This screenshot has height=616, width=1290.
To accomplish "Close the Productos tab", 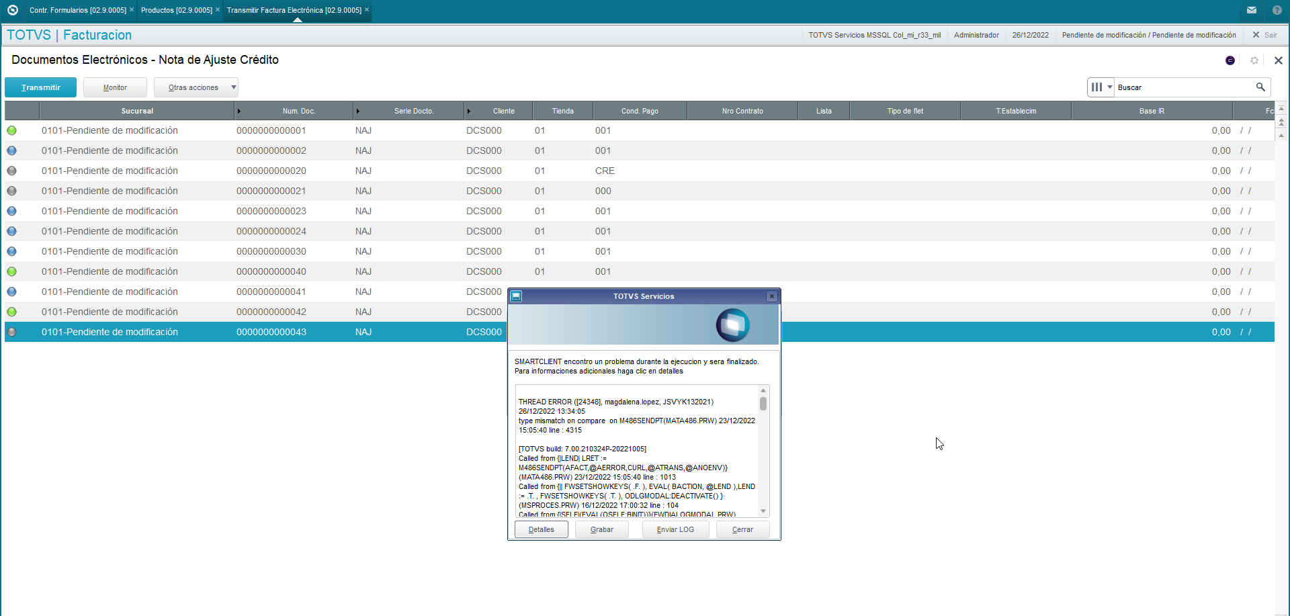I will 218,9.
